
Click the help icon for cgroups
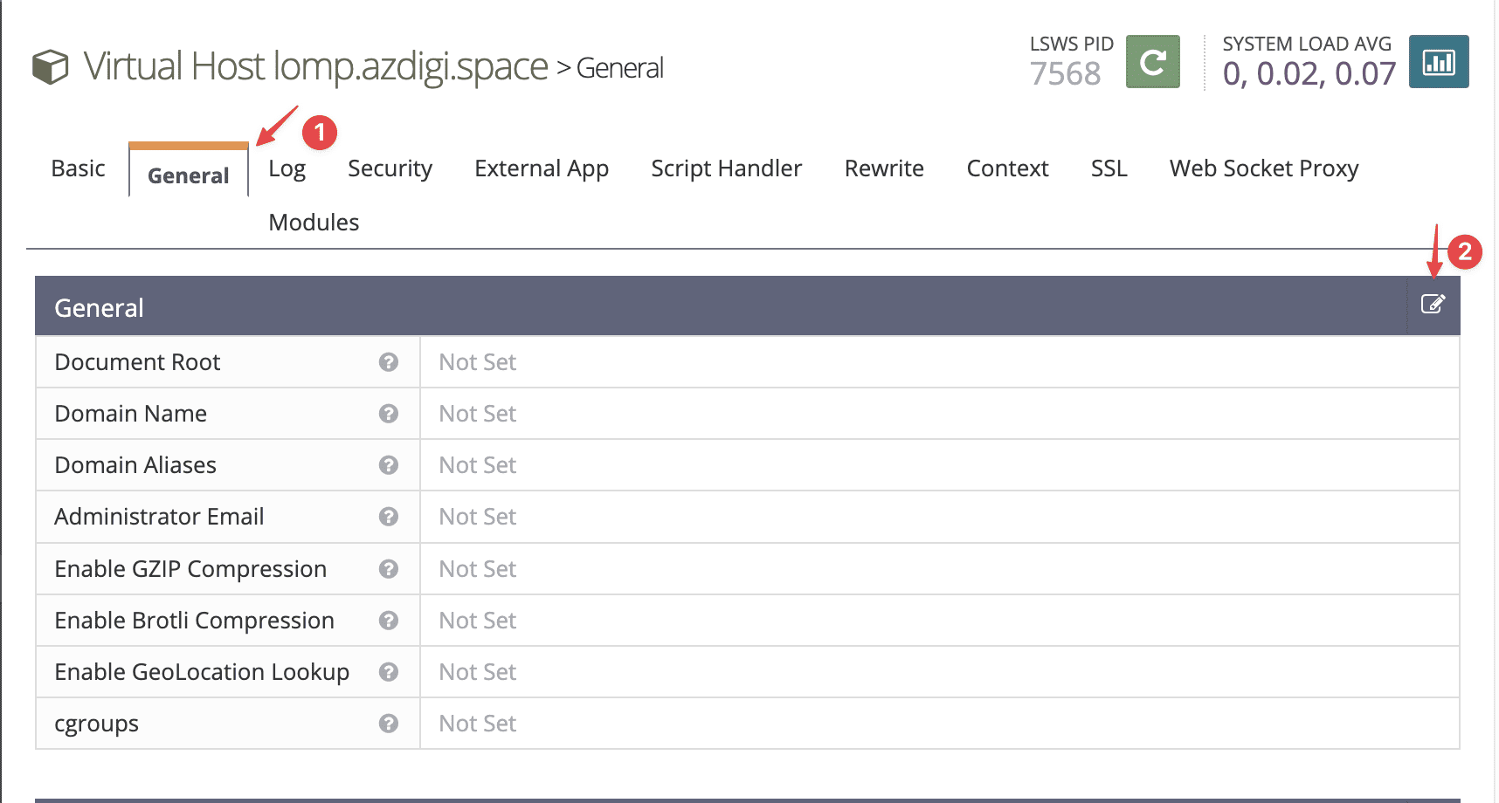click(x=389, y=724)
